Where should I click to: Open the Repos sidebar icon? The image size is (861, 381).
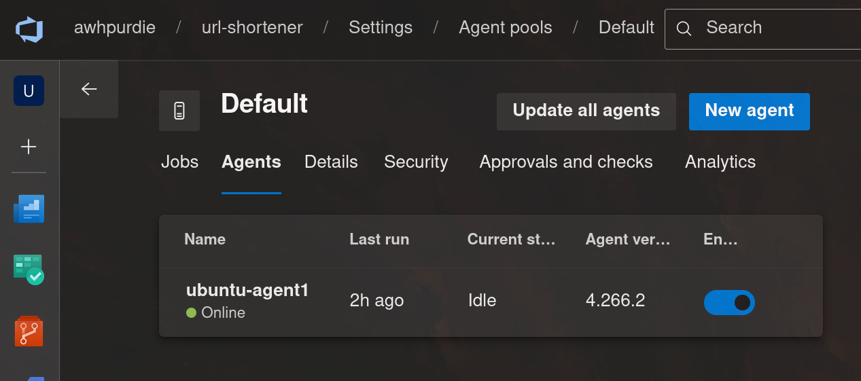pyautogui.click(x=29, y=331)
